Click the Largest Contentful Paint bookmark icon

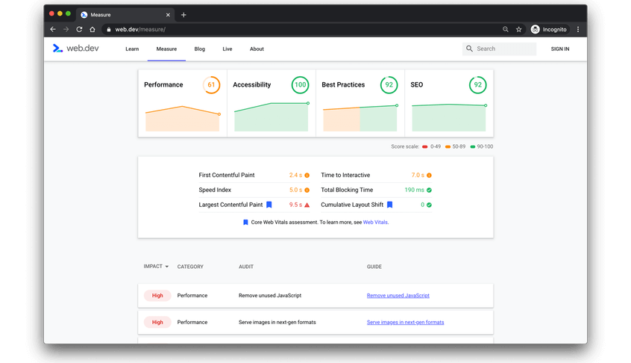pyautogui.click(x=269, y=205)
